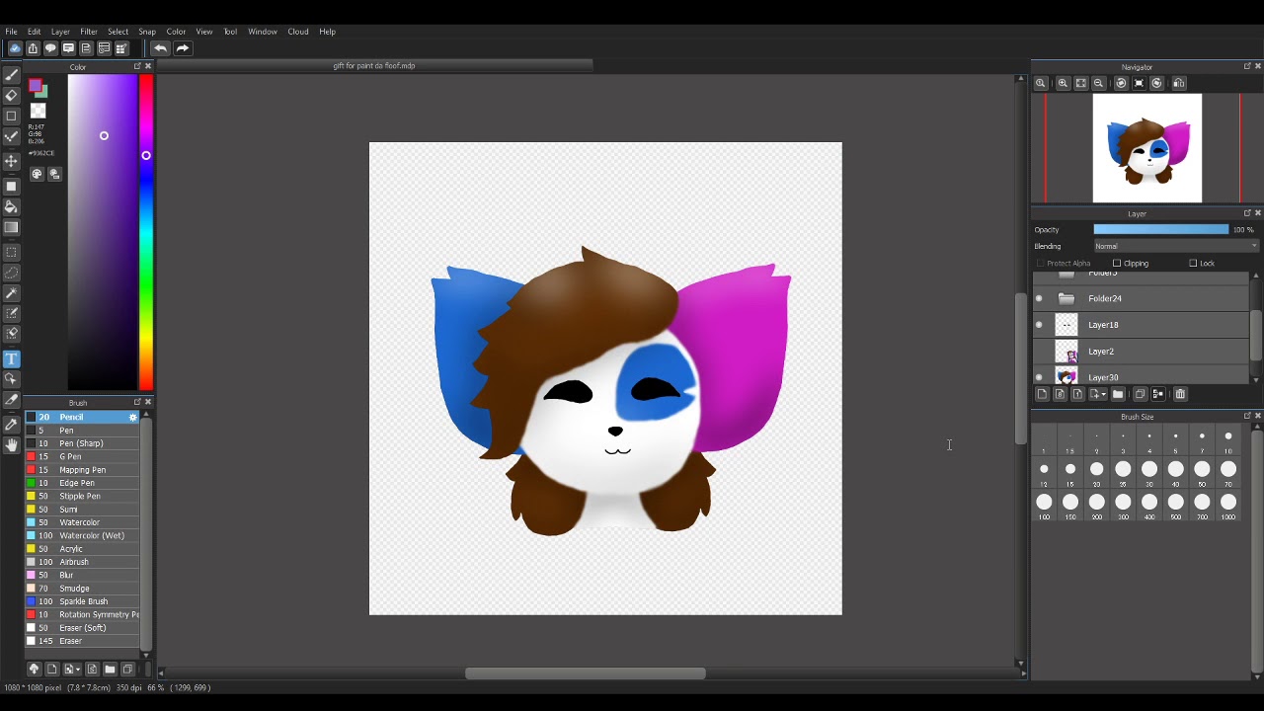Select the Bucket fill tool
1264x711 pixels.
(12, 207)
